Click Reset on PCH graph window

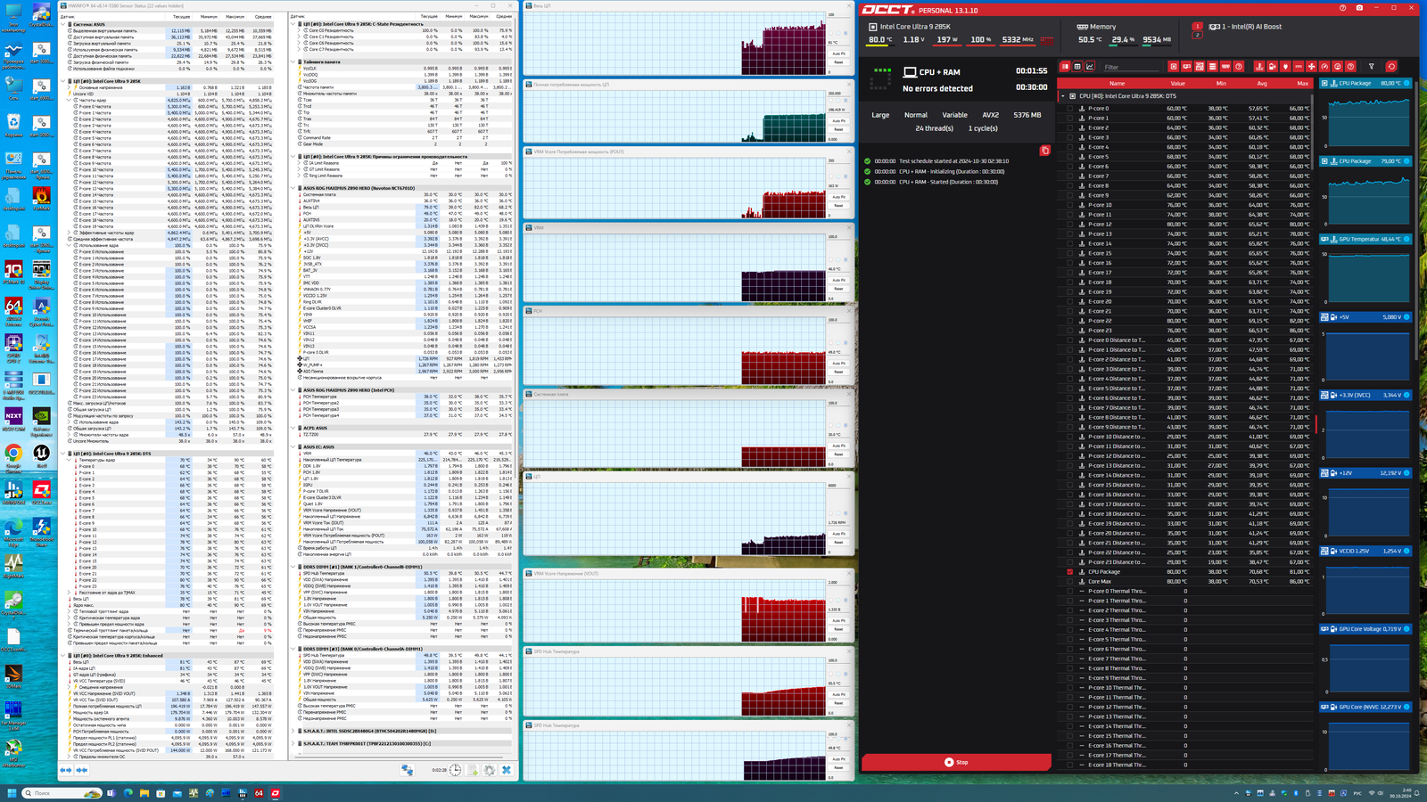click(x=838, y=372)
